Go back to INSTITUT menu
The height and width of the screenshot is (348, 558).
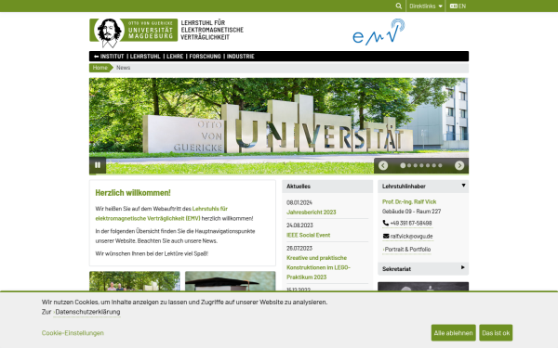click(109, 56)
